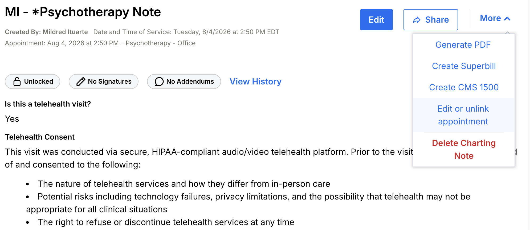Click the pencil signature icon

pyautogui.click(x=81, y=82)
